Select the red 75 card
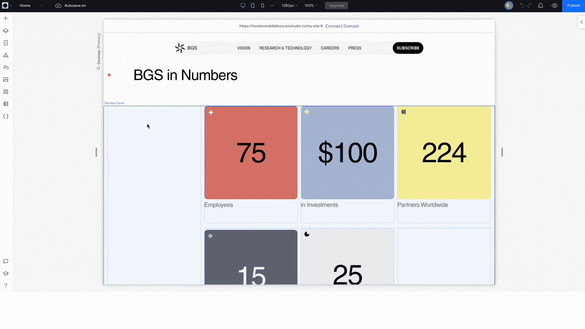Viewport: 585px width, 329px height. point(251,153)
